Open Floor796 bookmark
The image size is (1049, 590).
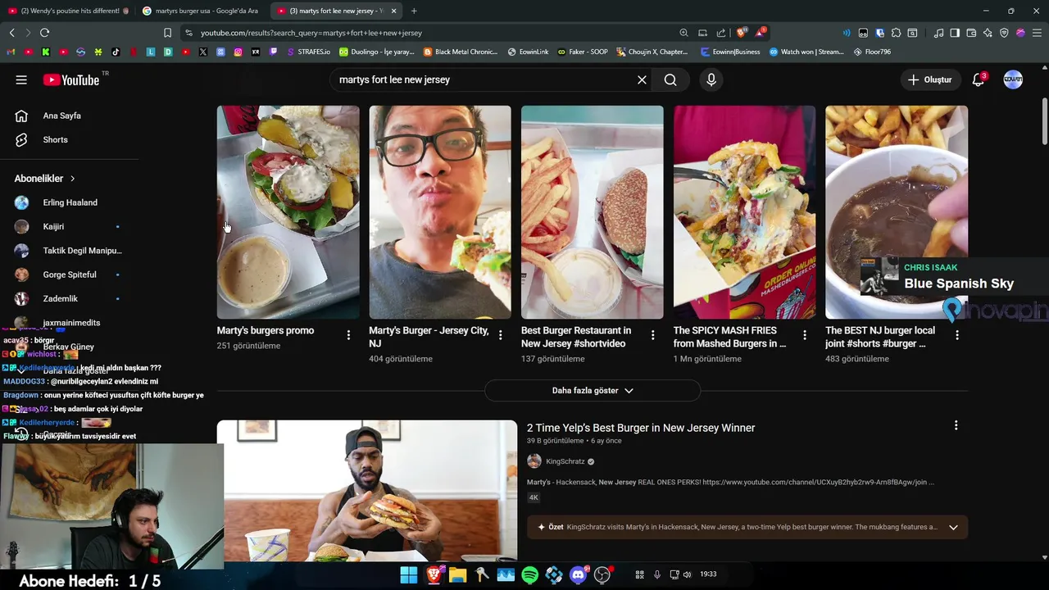(872, 52)
